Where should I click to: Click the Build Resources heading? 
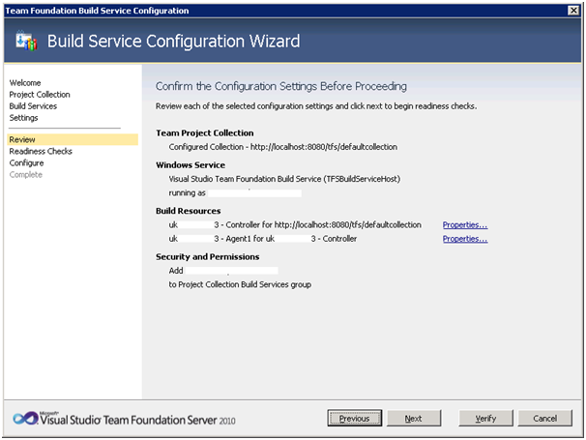188,211
